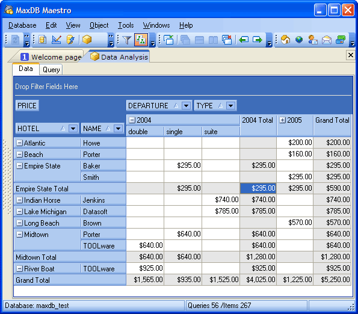Click the green previous window arrow

[x=244, y=40]
